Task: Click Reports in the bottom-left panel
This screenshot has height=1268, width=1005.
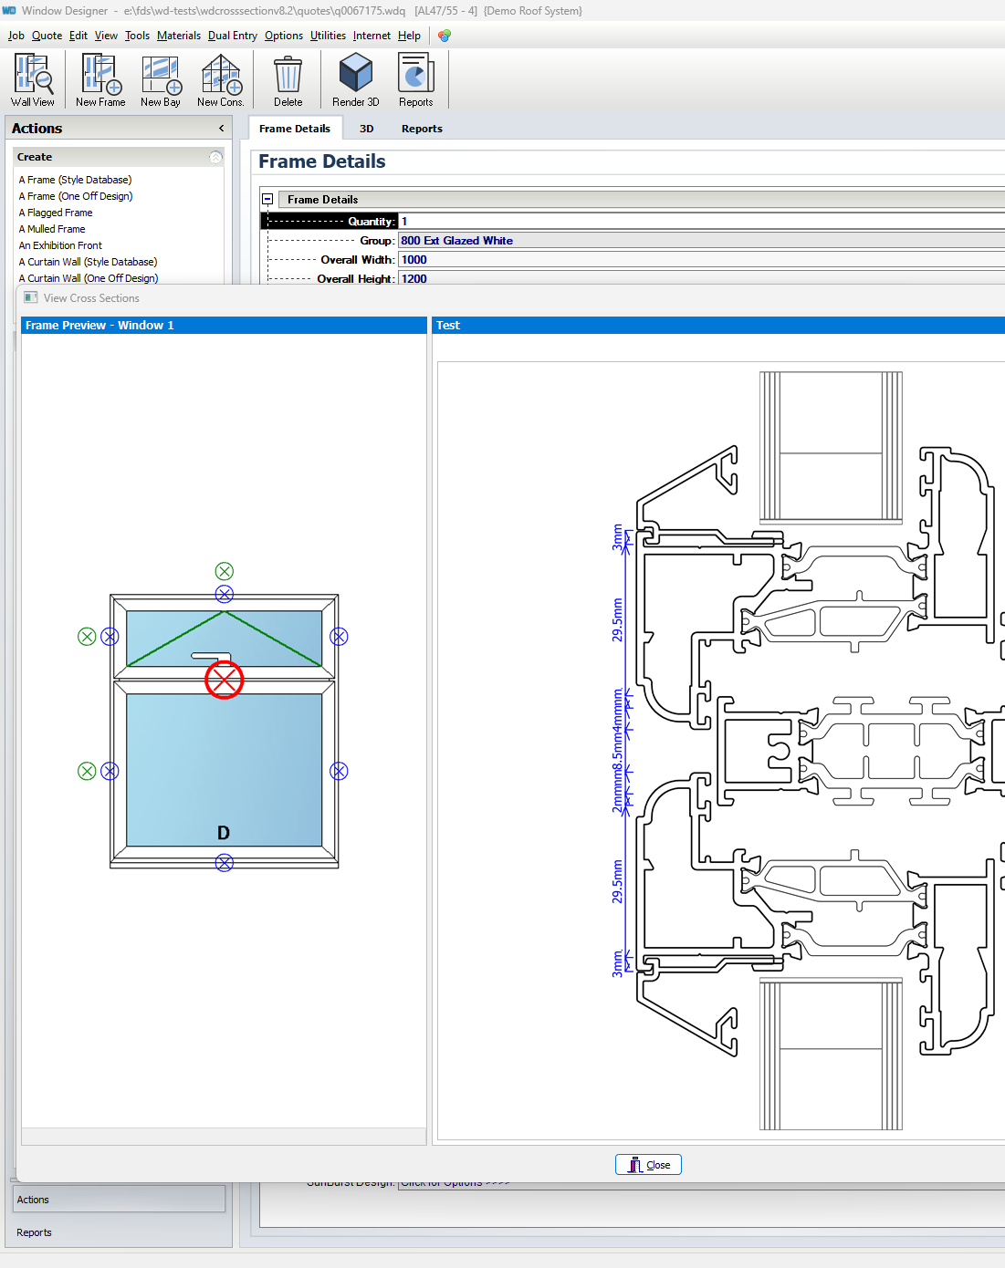Action: pos(34,1232)
